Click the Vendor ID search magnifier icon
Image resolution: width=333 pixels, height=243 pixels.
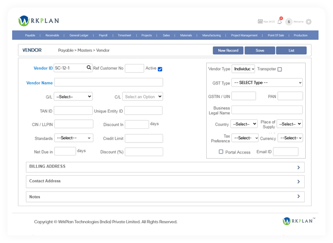pos(89,68)
